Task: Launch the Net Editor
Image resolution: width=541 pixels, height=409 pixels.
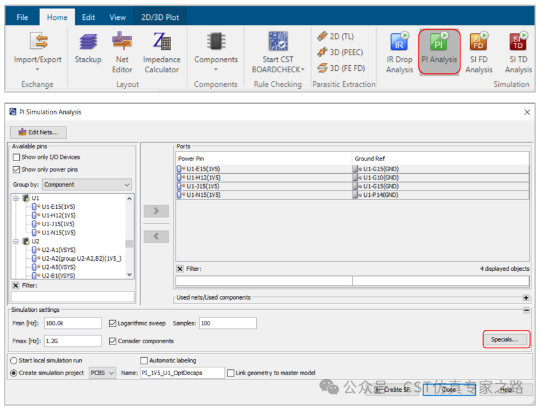Action: click(x=122, y=52)
